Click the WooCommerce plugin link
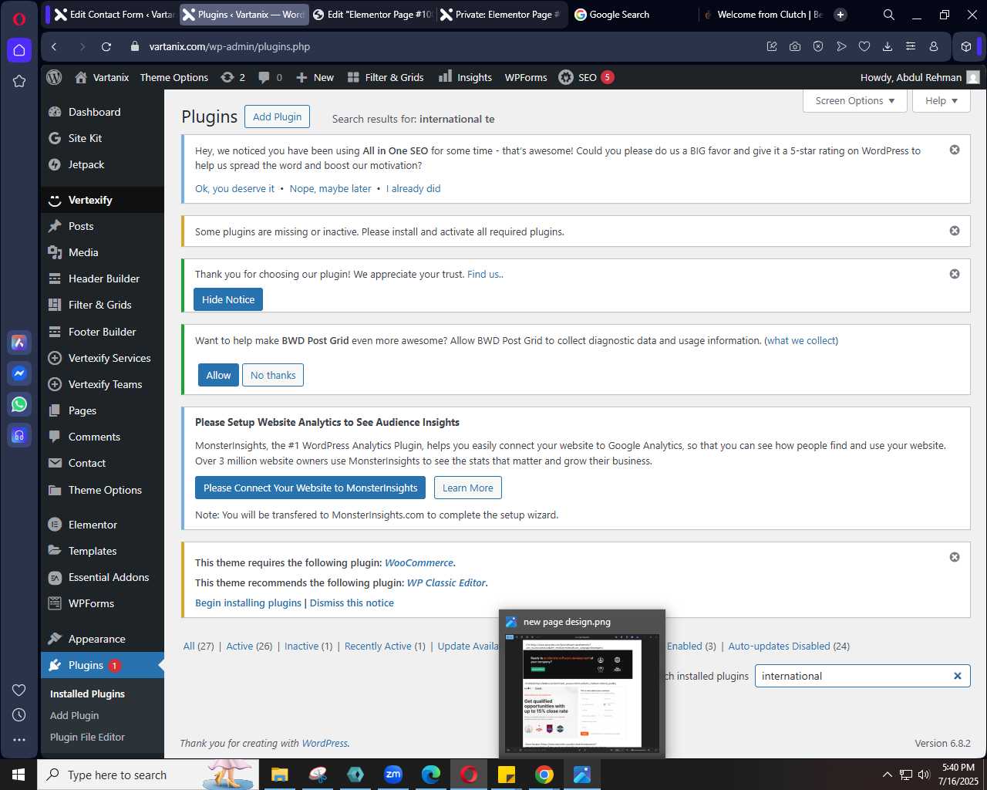The width and height of the screenshot is (987, 790). click(x=419, y=562)
